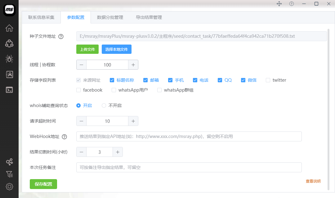Increase 结果切割时间 with plus button
The image size is (335, 198).
pos(118,152)
